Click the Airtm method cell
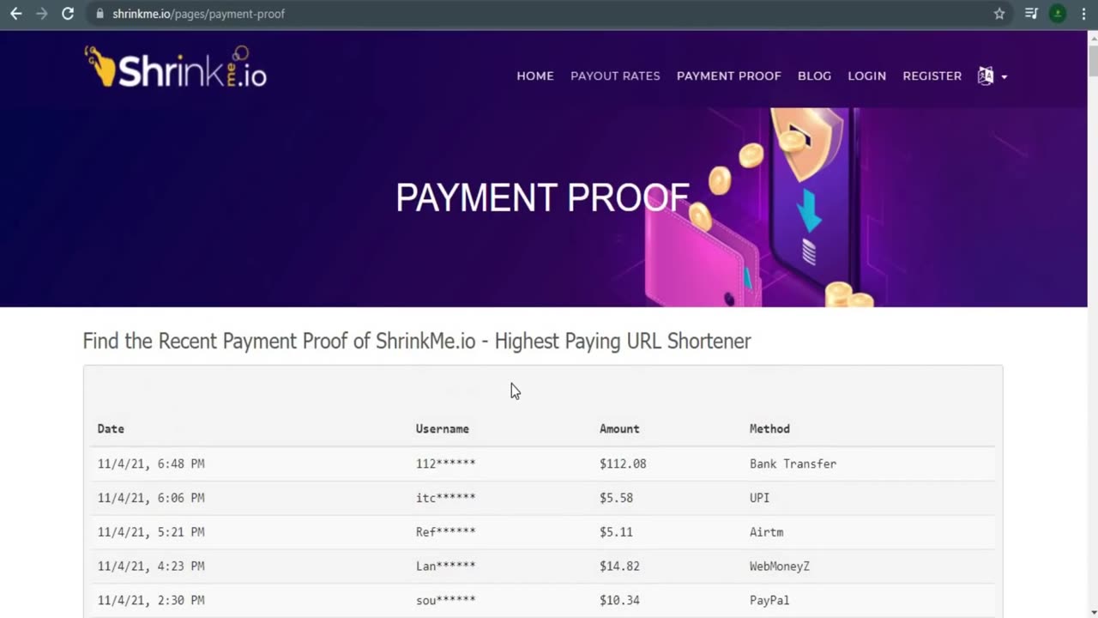The width and height of the screenshot is (1098, 618). (x=766, y=532)
